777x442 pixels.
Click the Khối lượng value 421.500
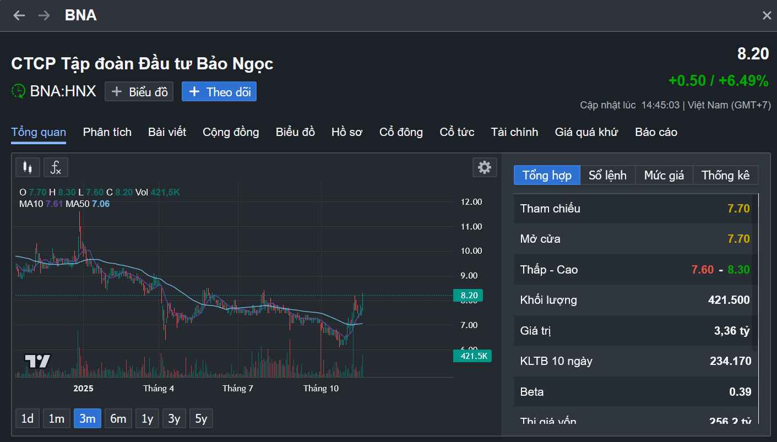click(x=729, y=300)
